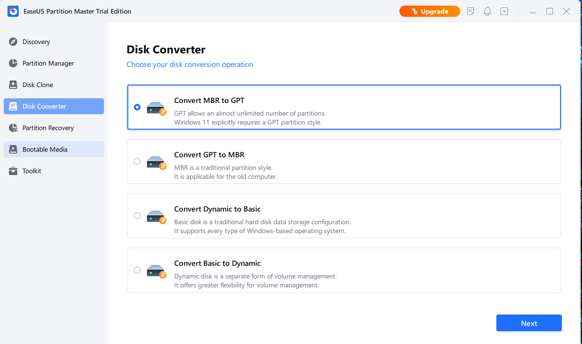Select the Convert MBR to GPT radio button
Viewport: 582px width, 344px height.
coord(137,107)
